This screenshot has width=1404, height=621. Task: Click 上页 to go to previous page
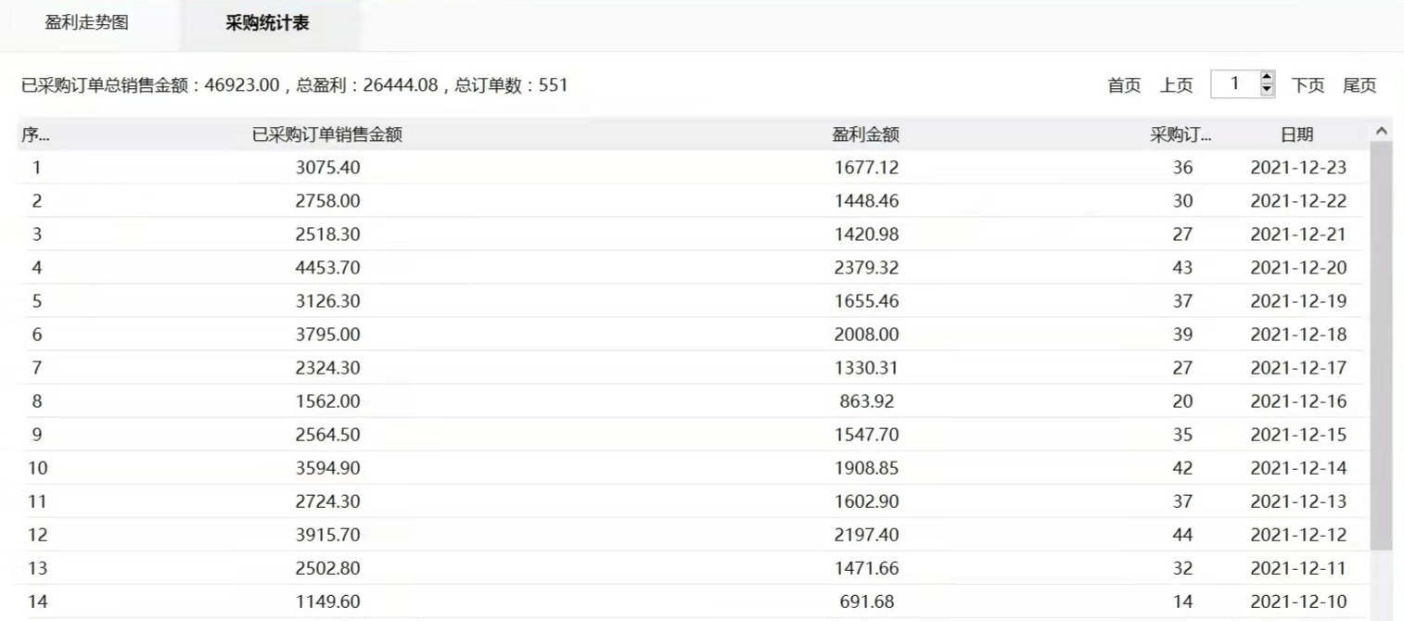pos(1176,85)
